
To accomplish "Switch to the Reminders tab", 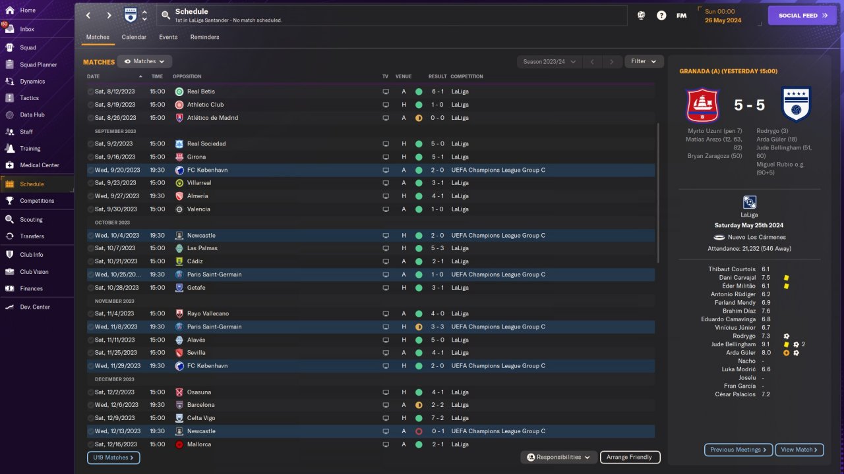I will coord(204,38).
